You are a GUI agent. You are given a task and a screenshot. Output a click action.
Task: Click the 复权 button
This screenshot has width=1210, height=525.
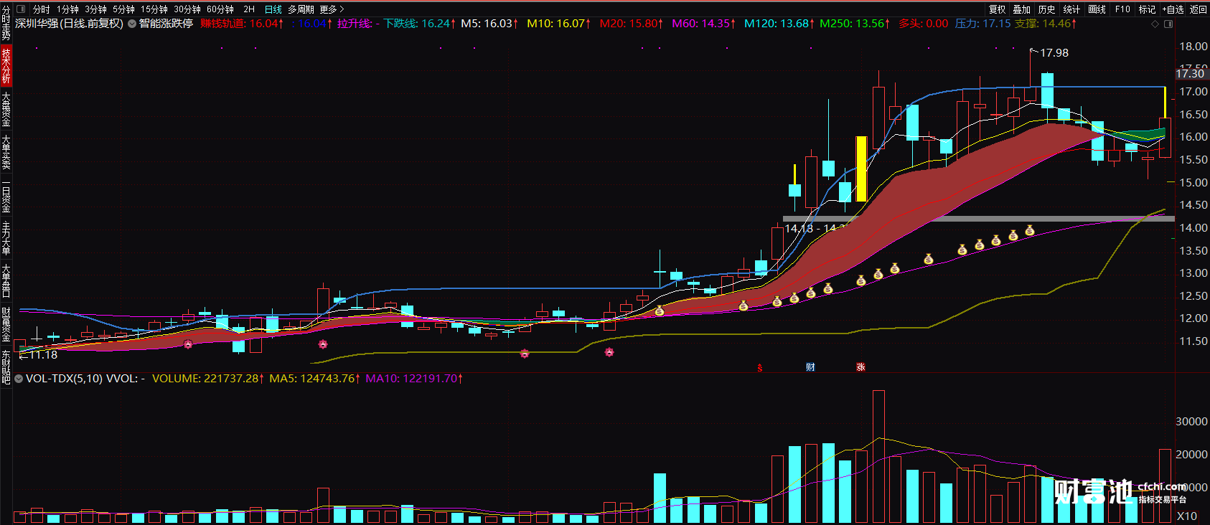(998, 9)
